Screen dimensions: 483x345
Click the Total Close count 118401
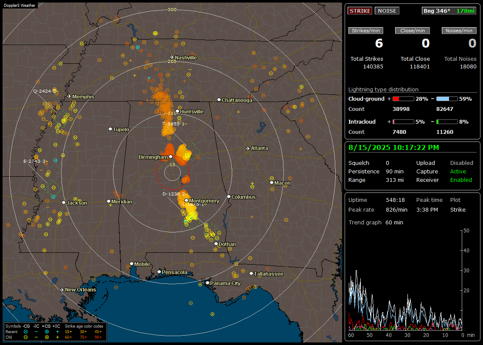(419, 67)
